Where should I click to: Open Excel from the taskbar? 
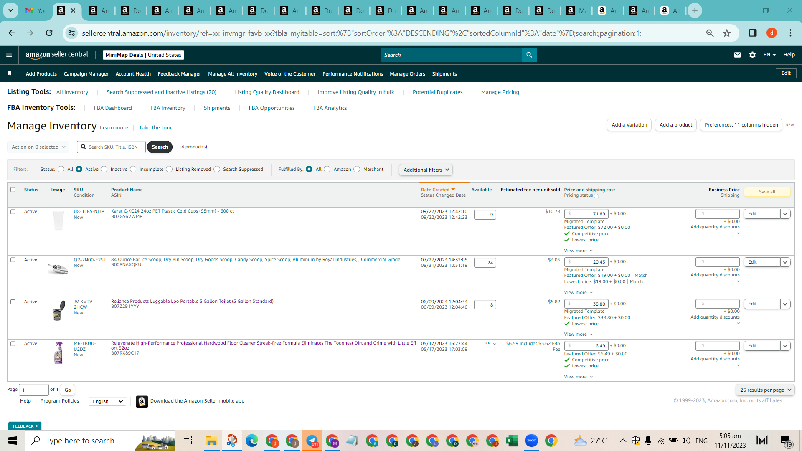click(x=512, y=441)
